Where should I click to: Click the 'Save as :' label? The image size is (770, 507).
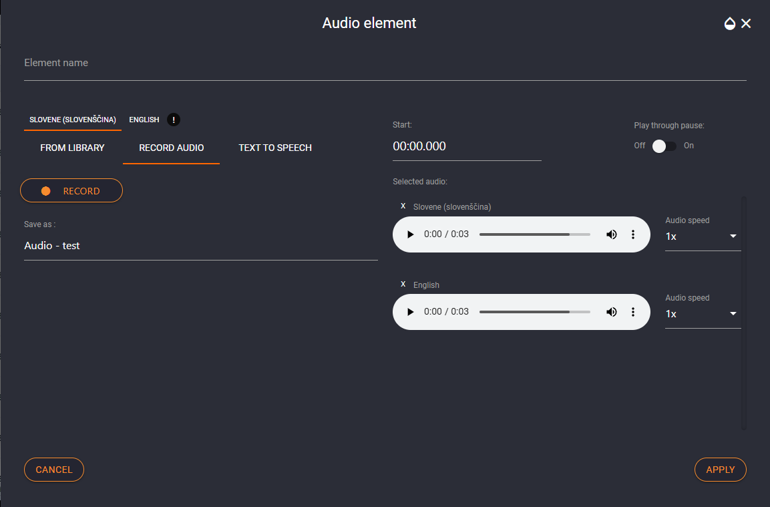pos(40,224)
